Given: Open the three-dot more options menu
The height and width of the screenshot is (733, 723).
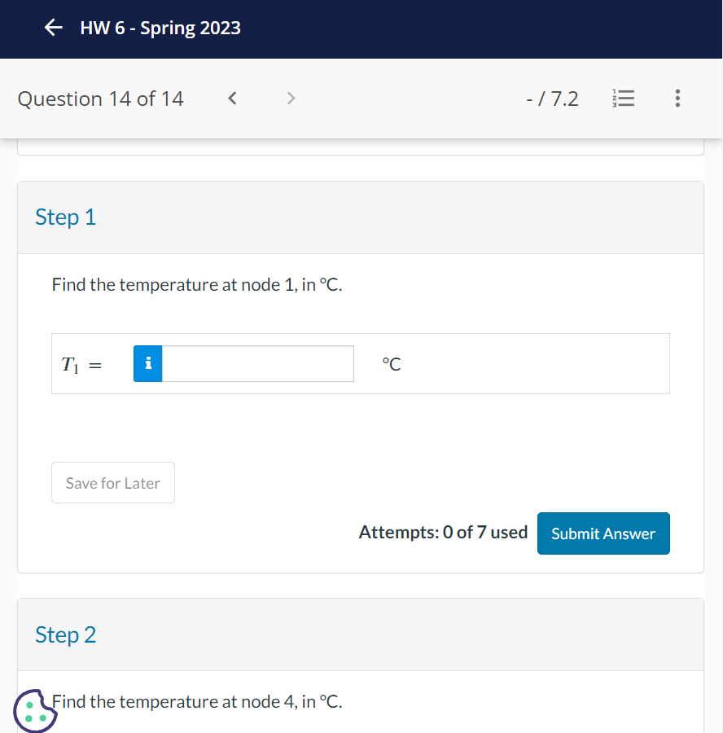Looking at the screenshot, I should point(677,99).
